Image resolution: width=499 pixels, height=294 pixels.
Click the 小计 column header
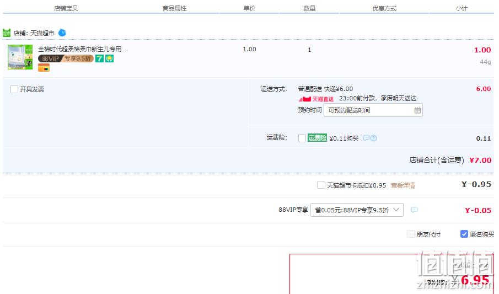tap(462, 9)
